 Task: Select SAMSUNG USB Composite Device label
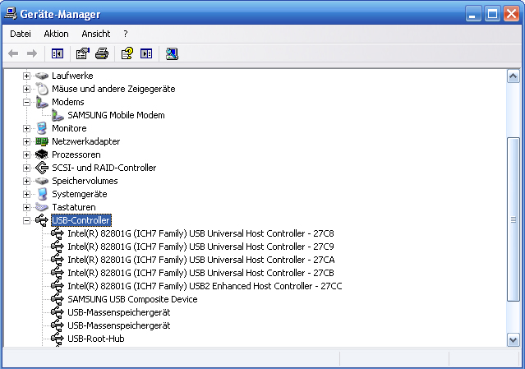[132, 299]
